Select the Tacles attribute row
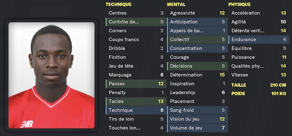This screenshot has width=292, height=136. pos(136,101)
